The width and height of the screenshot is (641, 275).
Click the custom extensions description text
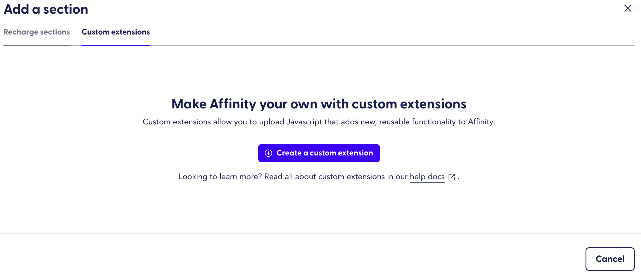(x=319, y=122)
